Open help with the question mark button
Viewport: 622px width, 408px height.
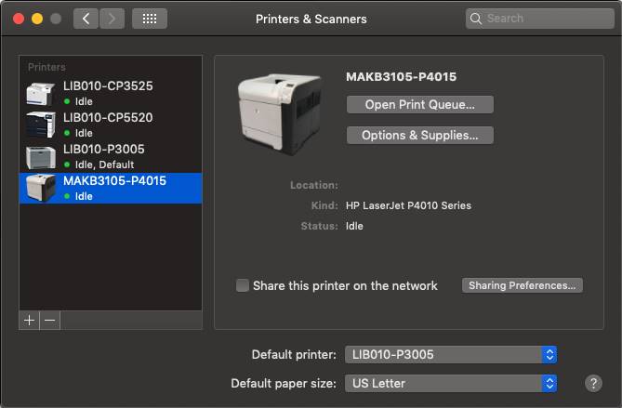click(593, 383)
